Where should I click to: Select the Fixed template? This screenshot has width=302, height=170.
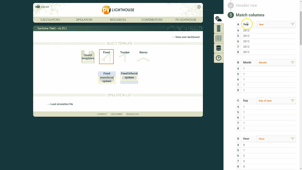(x=106, y=57)
